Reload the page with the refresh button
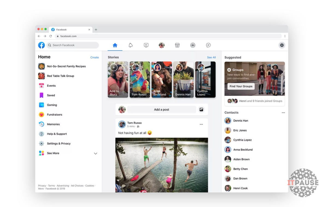The width and height of the screenshot is (328, 207). [x=51, y=36]
